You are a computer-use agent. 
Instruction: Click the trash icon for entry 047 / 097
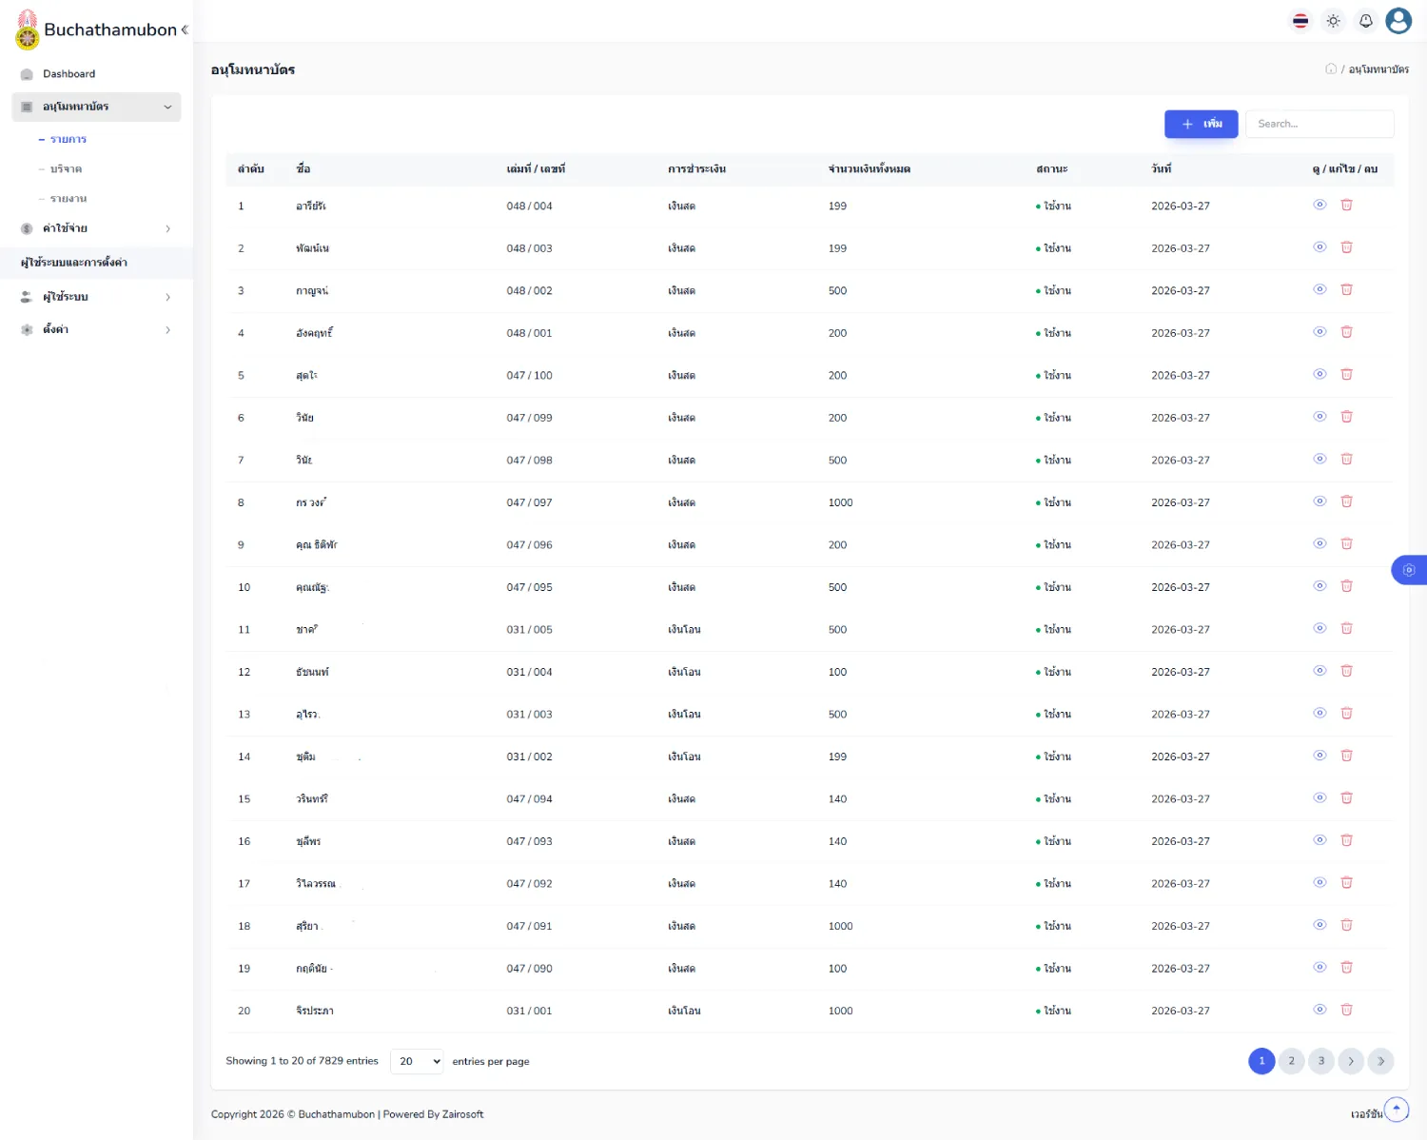(1346, 502)
